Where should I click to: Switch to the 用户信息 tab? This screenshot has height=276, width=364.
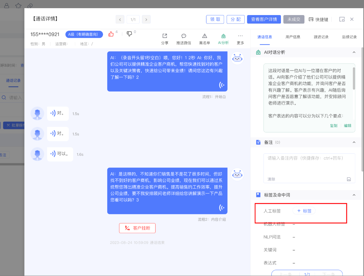tap(293, 37)
